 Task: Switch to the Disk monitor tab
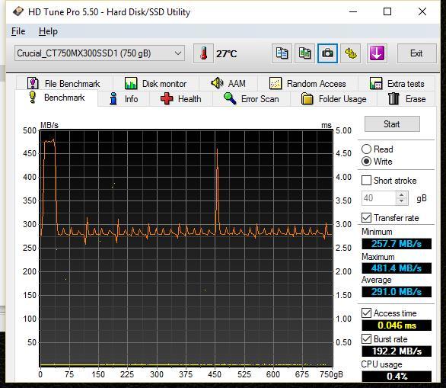(x=156, y=83)
